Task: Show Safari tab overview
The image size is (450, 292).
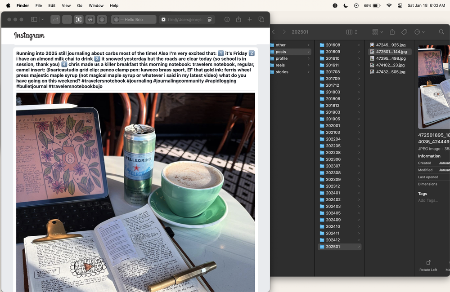Action: point(261,19)
